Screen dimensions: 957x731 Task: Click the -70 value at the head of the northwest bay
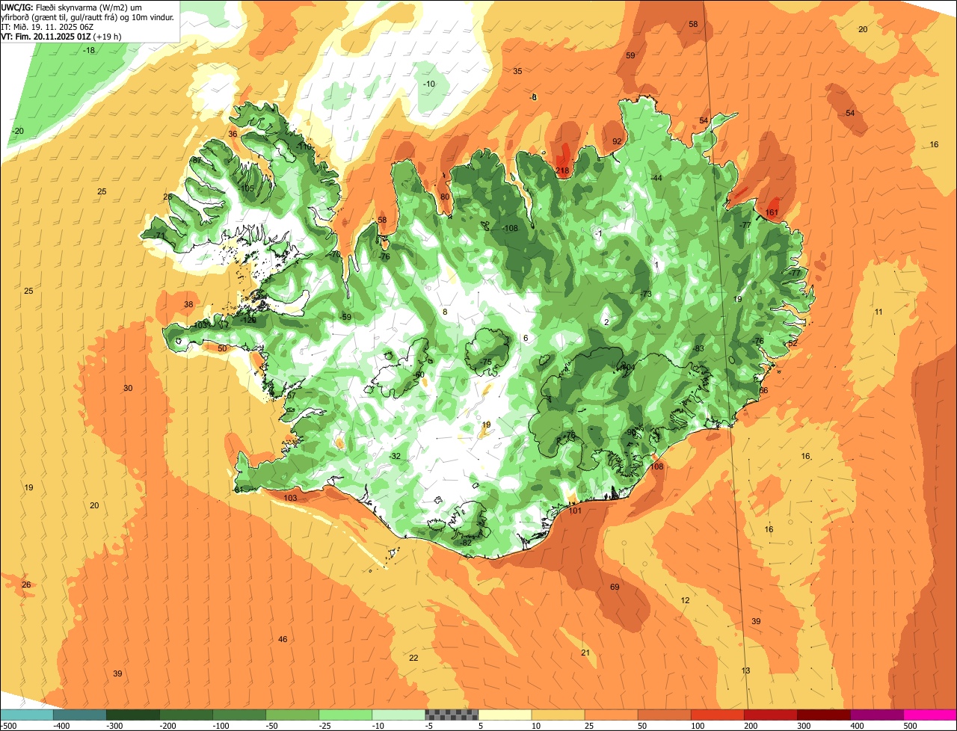pos(335,255)
